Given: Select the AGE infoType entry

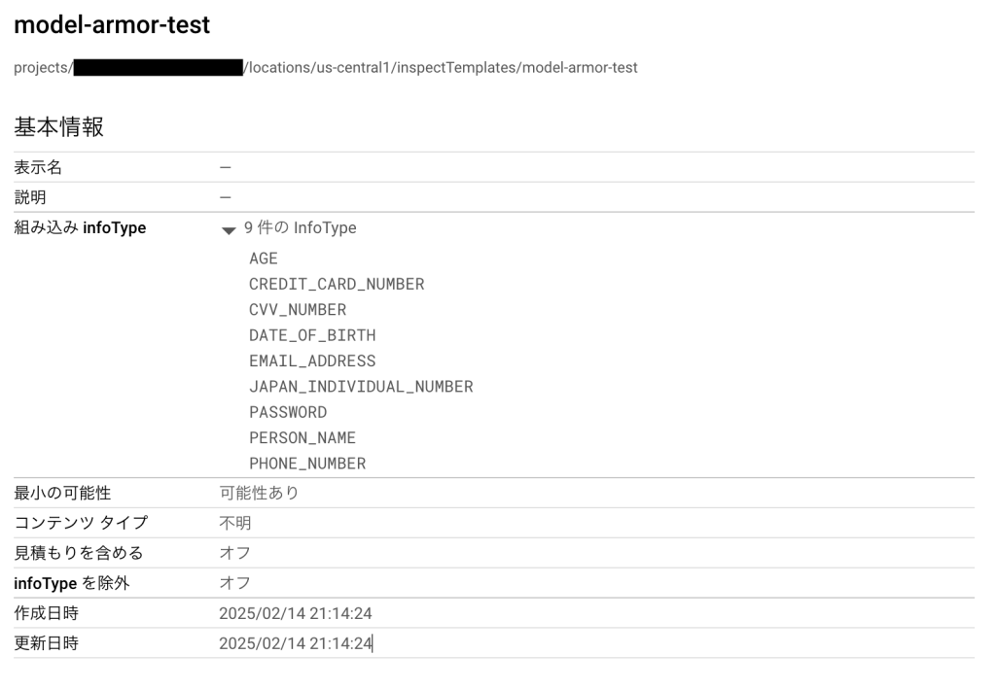Looking at the screenshot, I should [x=264, y=258].
